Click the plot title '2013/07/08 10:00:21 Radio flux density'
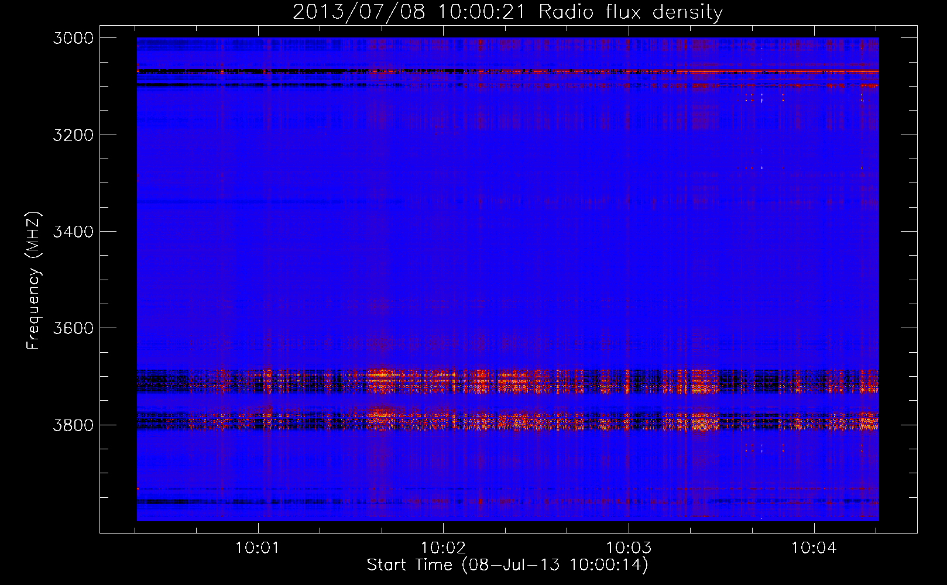Image resolution: width=947 pixels, height=585 pixels. pyautogui.click(x=507, y=12)
